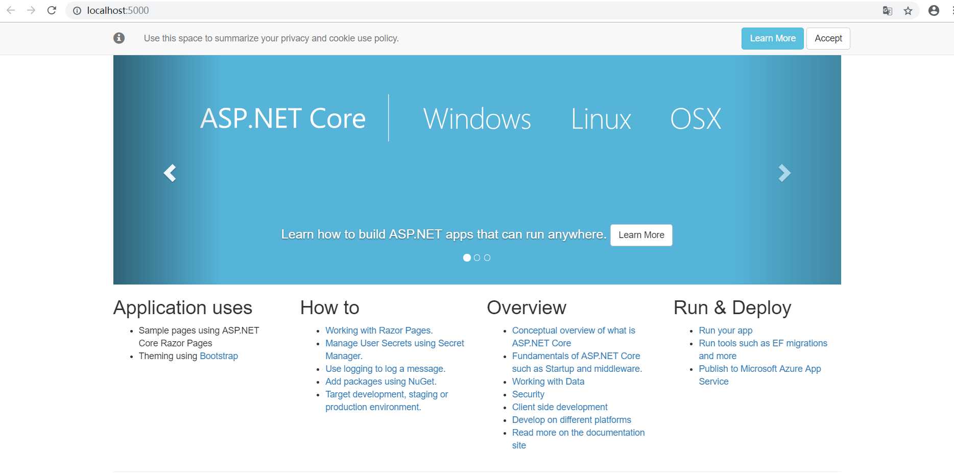Open Develop on different platforms link
This screenshot has height=473, width=954.
pyautogui.click(x=571, y=420)
